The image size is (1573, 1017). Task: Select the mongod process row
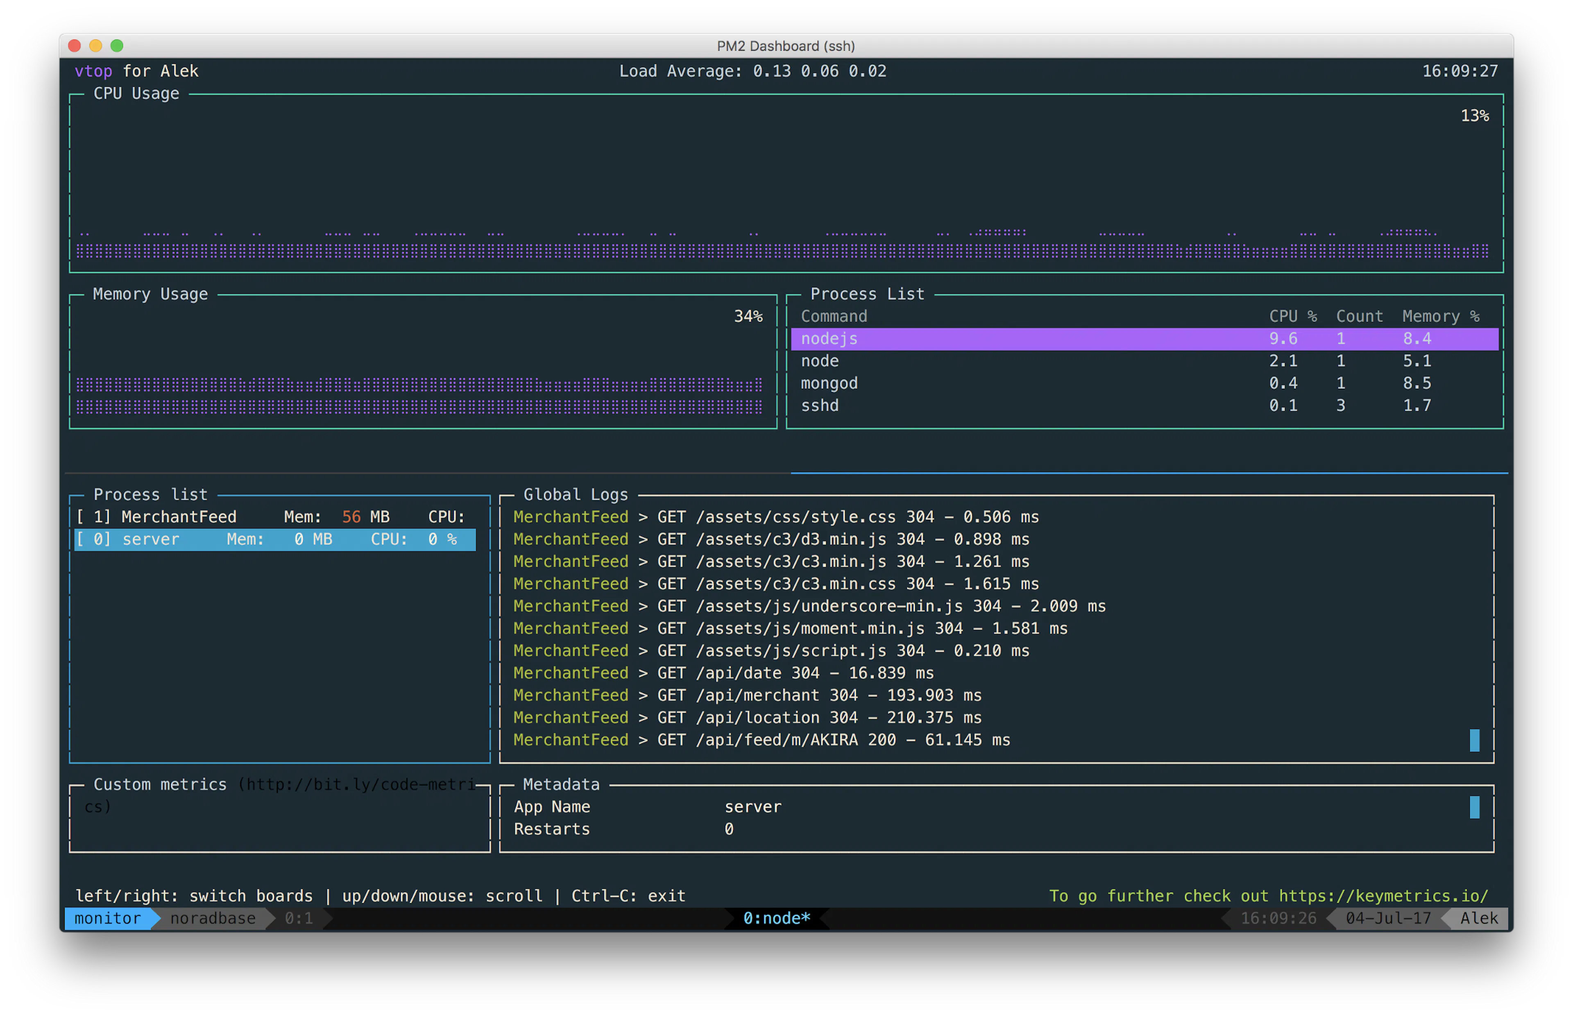coord(1145,384)
